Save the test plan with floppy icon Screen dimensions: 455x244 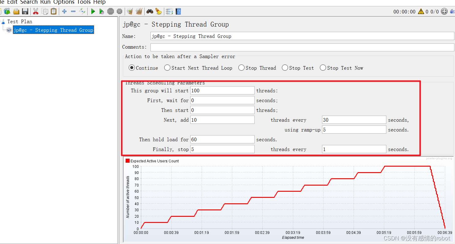[x=25, y=11]
